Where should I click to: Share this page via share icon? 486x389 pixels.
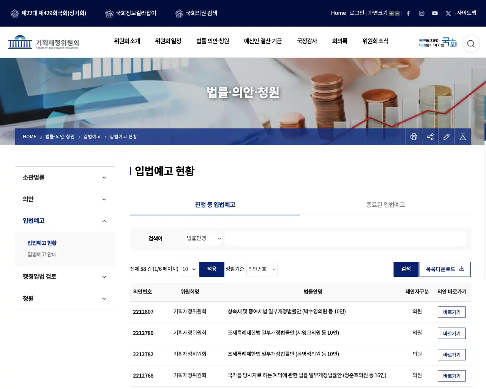click(430, 137)
